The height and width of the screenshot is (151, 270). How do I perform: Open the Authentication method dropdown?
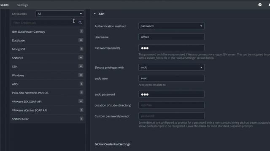pos(171,26)
